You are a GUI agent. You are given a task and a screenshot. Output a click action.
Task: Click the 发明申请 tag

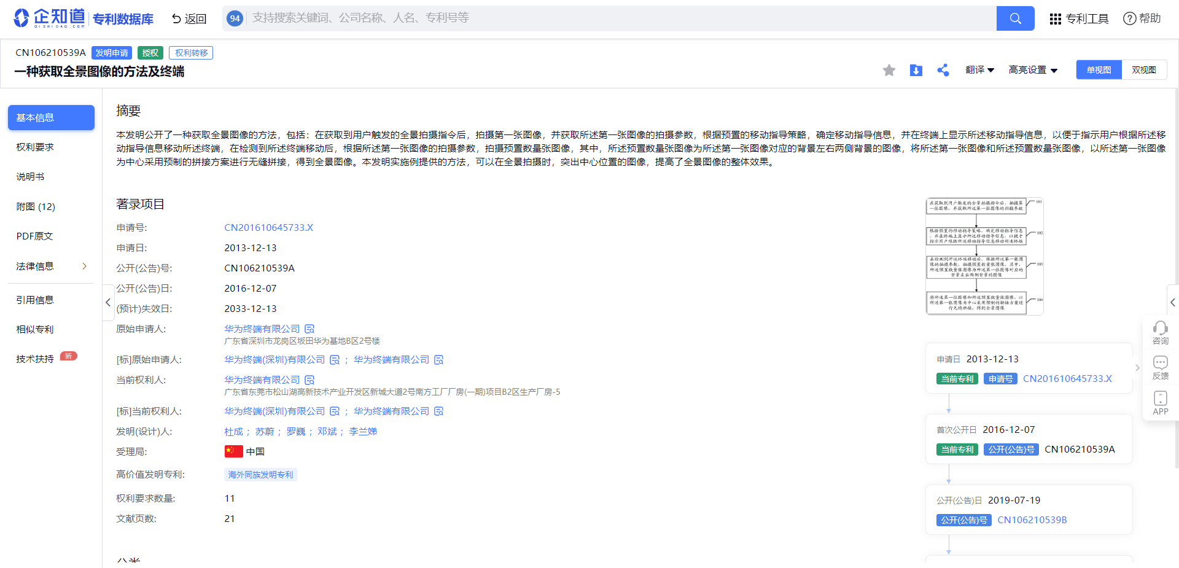coord(112,53)
